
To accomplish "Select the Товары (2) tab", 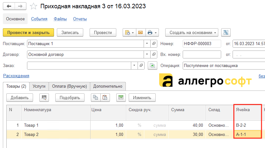I will 16,86.
